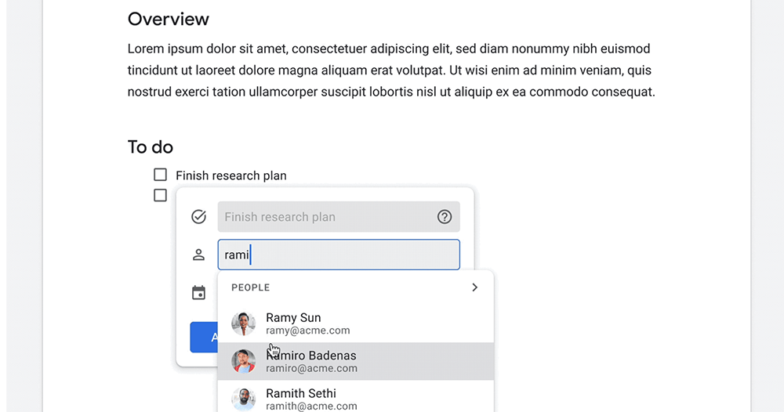Click the due date calendar icon
Image resolution: width=784 pixels, height=412 pixels.
pyautogui.click(x=198, y=293)
